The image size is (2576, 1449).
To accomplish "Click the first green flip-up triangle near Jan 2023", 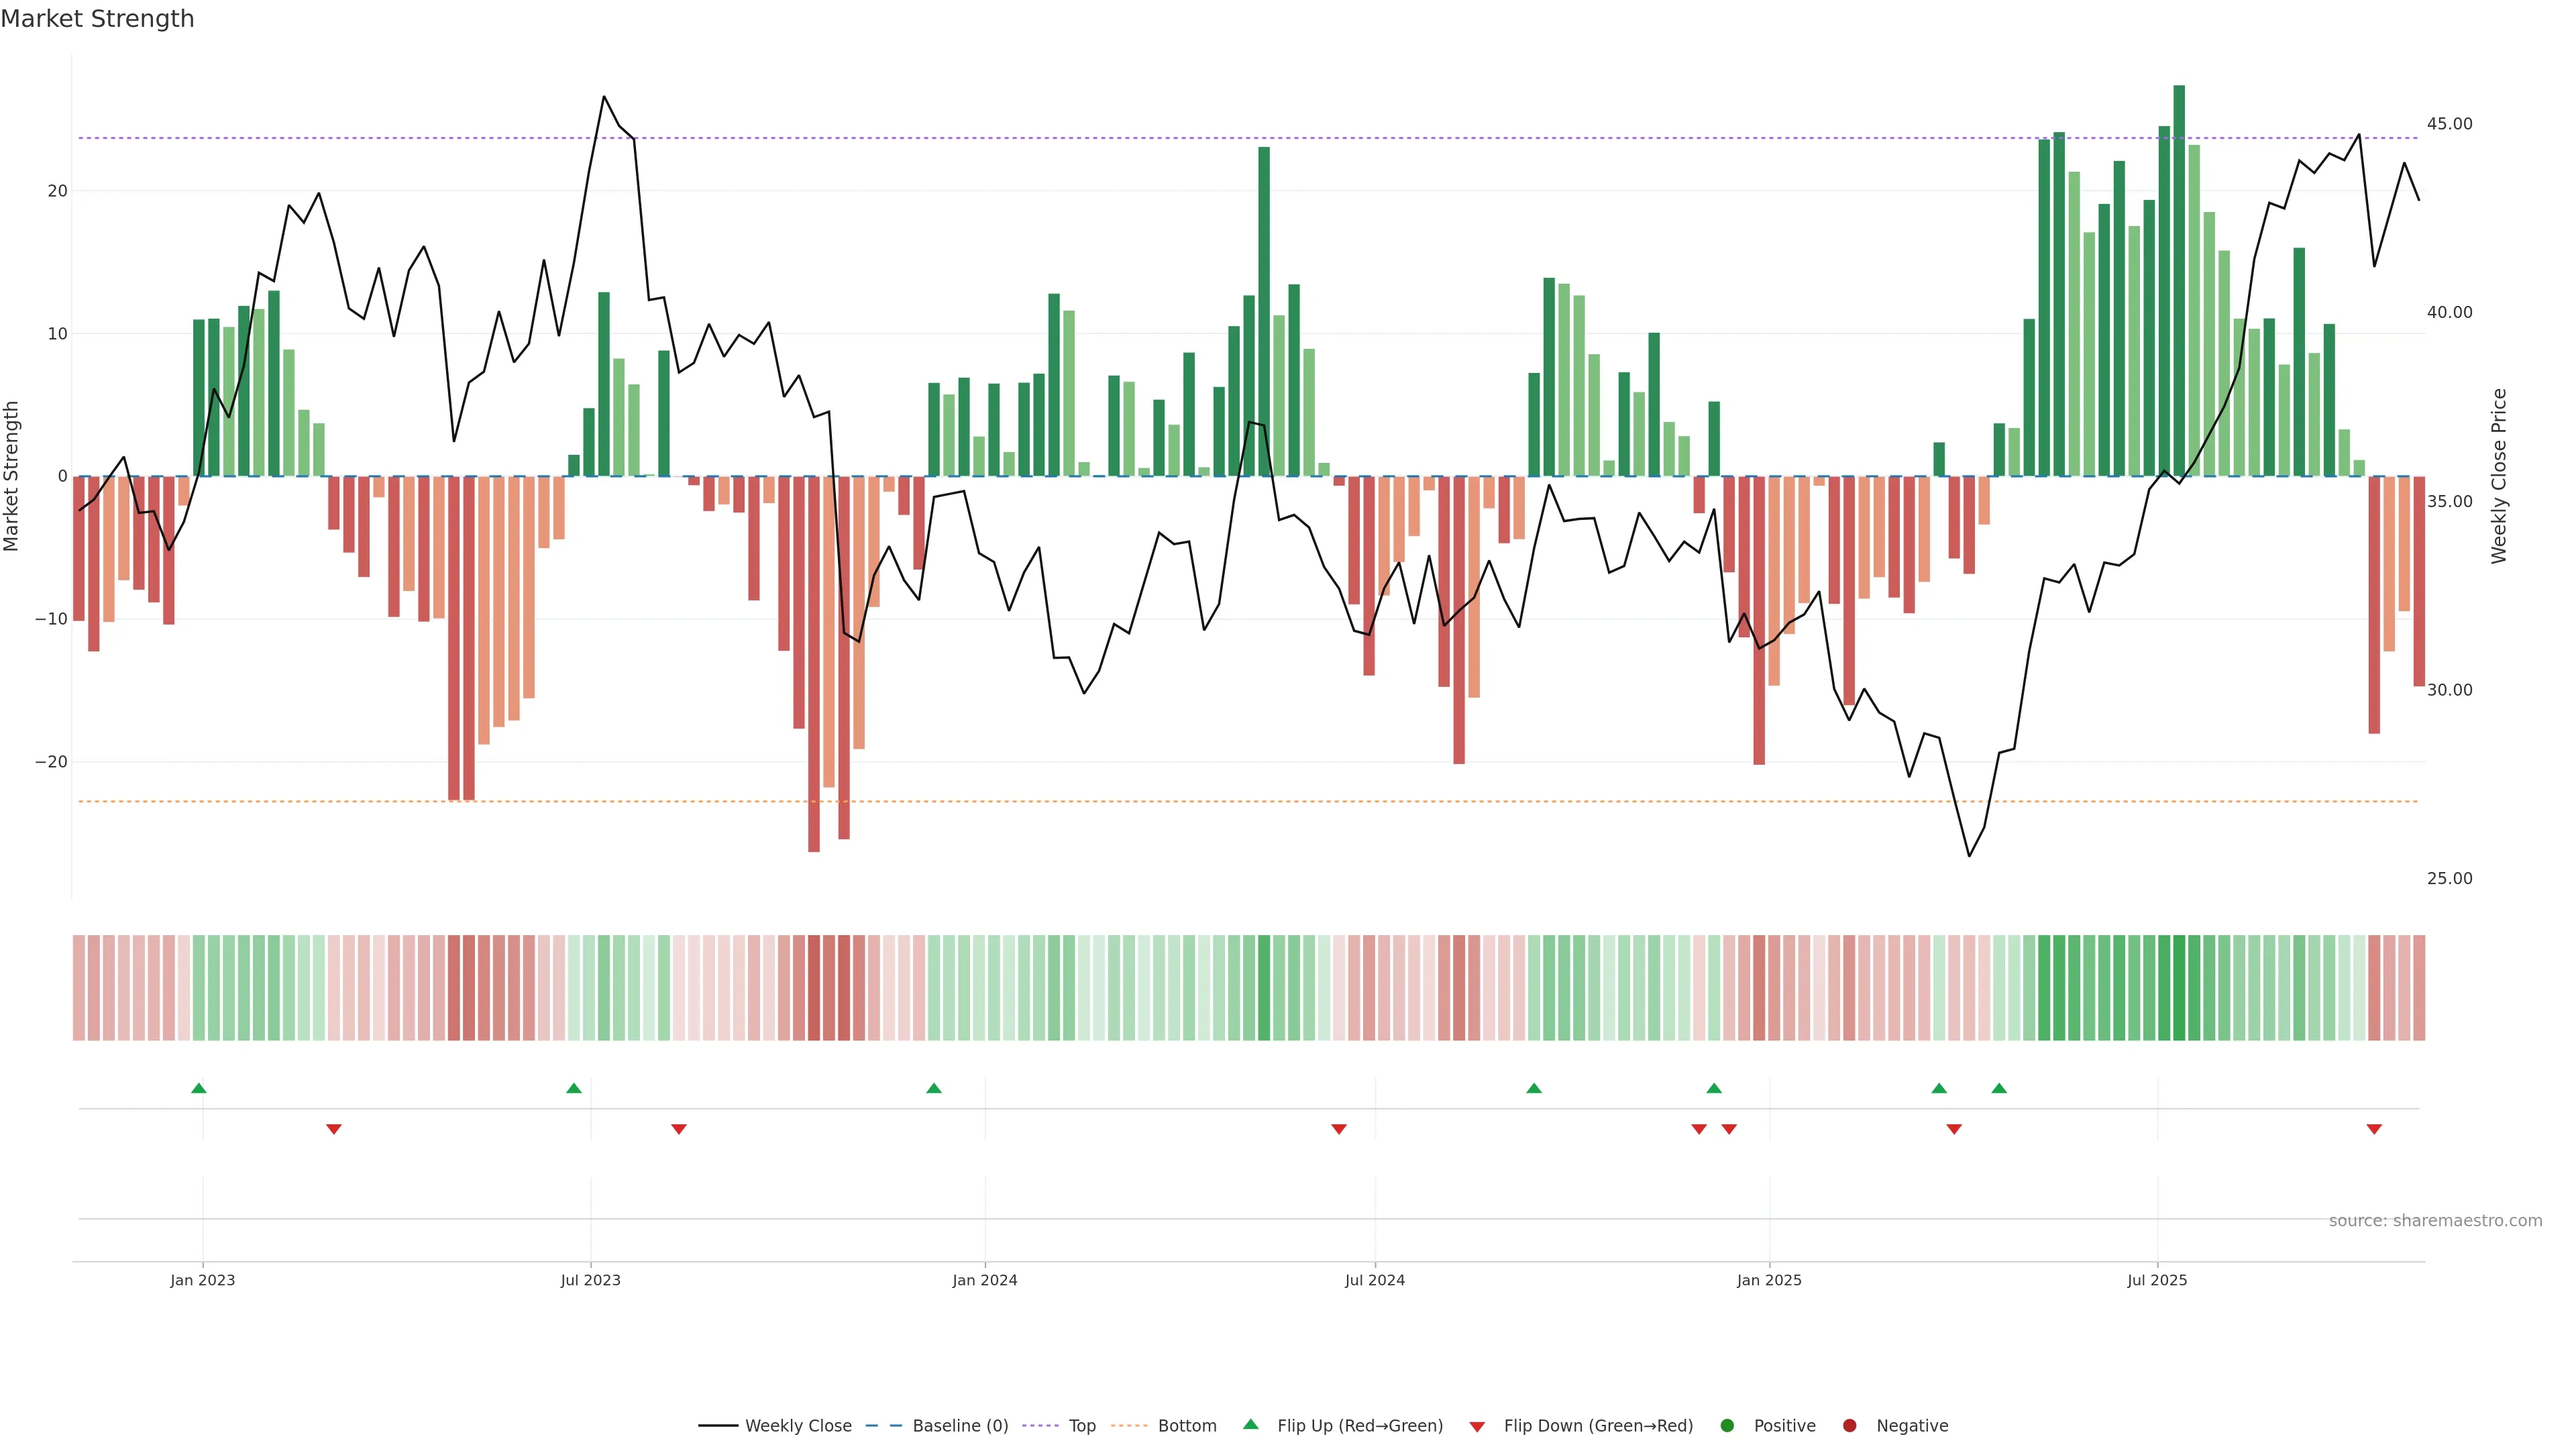I will (x=199, y=1088).
